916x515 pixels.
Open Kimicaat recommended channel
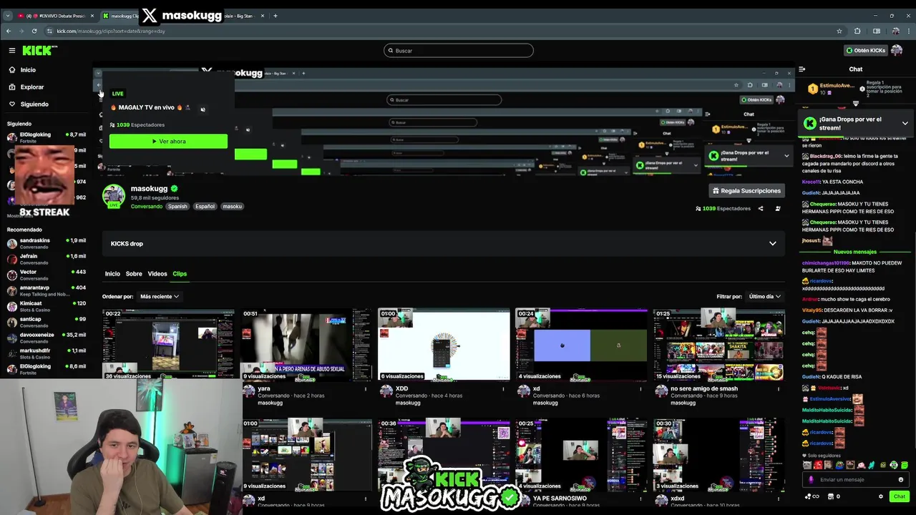[x=46, y=306]
